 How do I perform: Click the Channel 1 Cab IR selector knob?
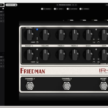click(x=37, y=42)
